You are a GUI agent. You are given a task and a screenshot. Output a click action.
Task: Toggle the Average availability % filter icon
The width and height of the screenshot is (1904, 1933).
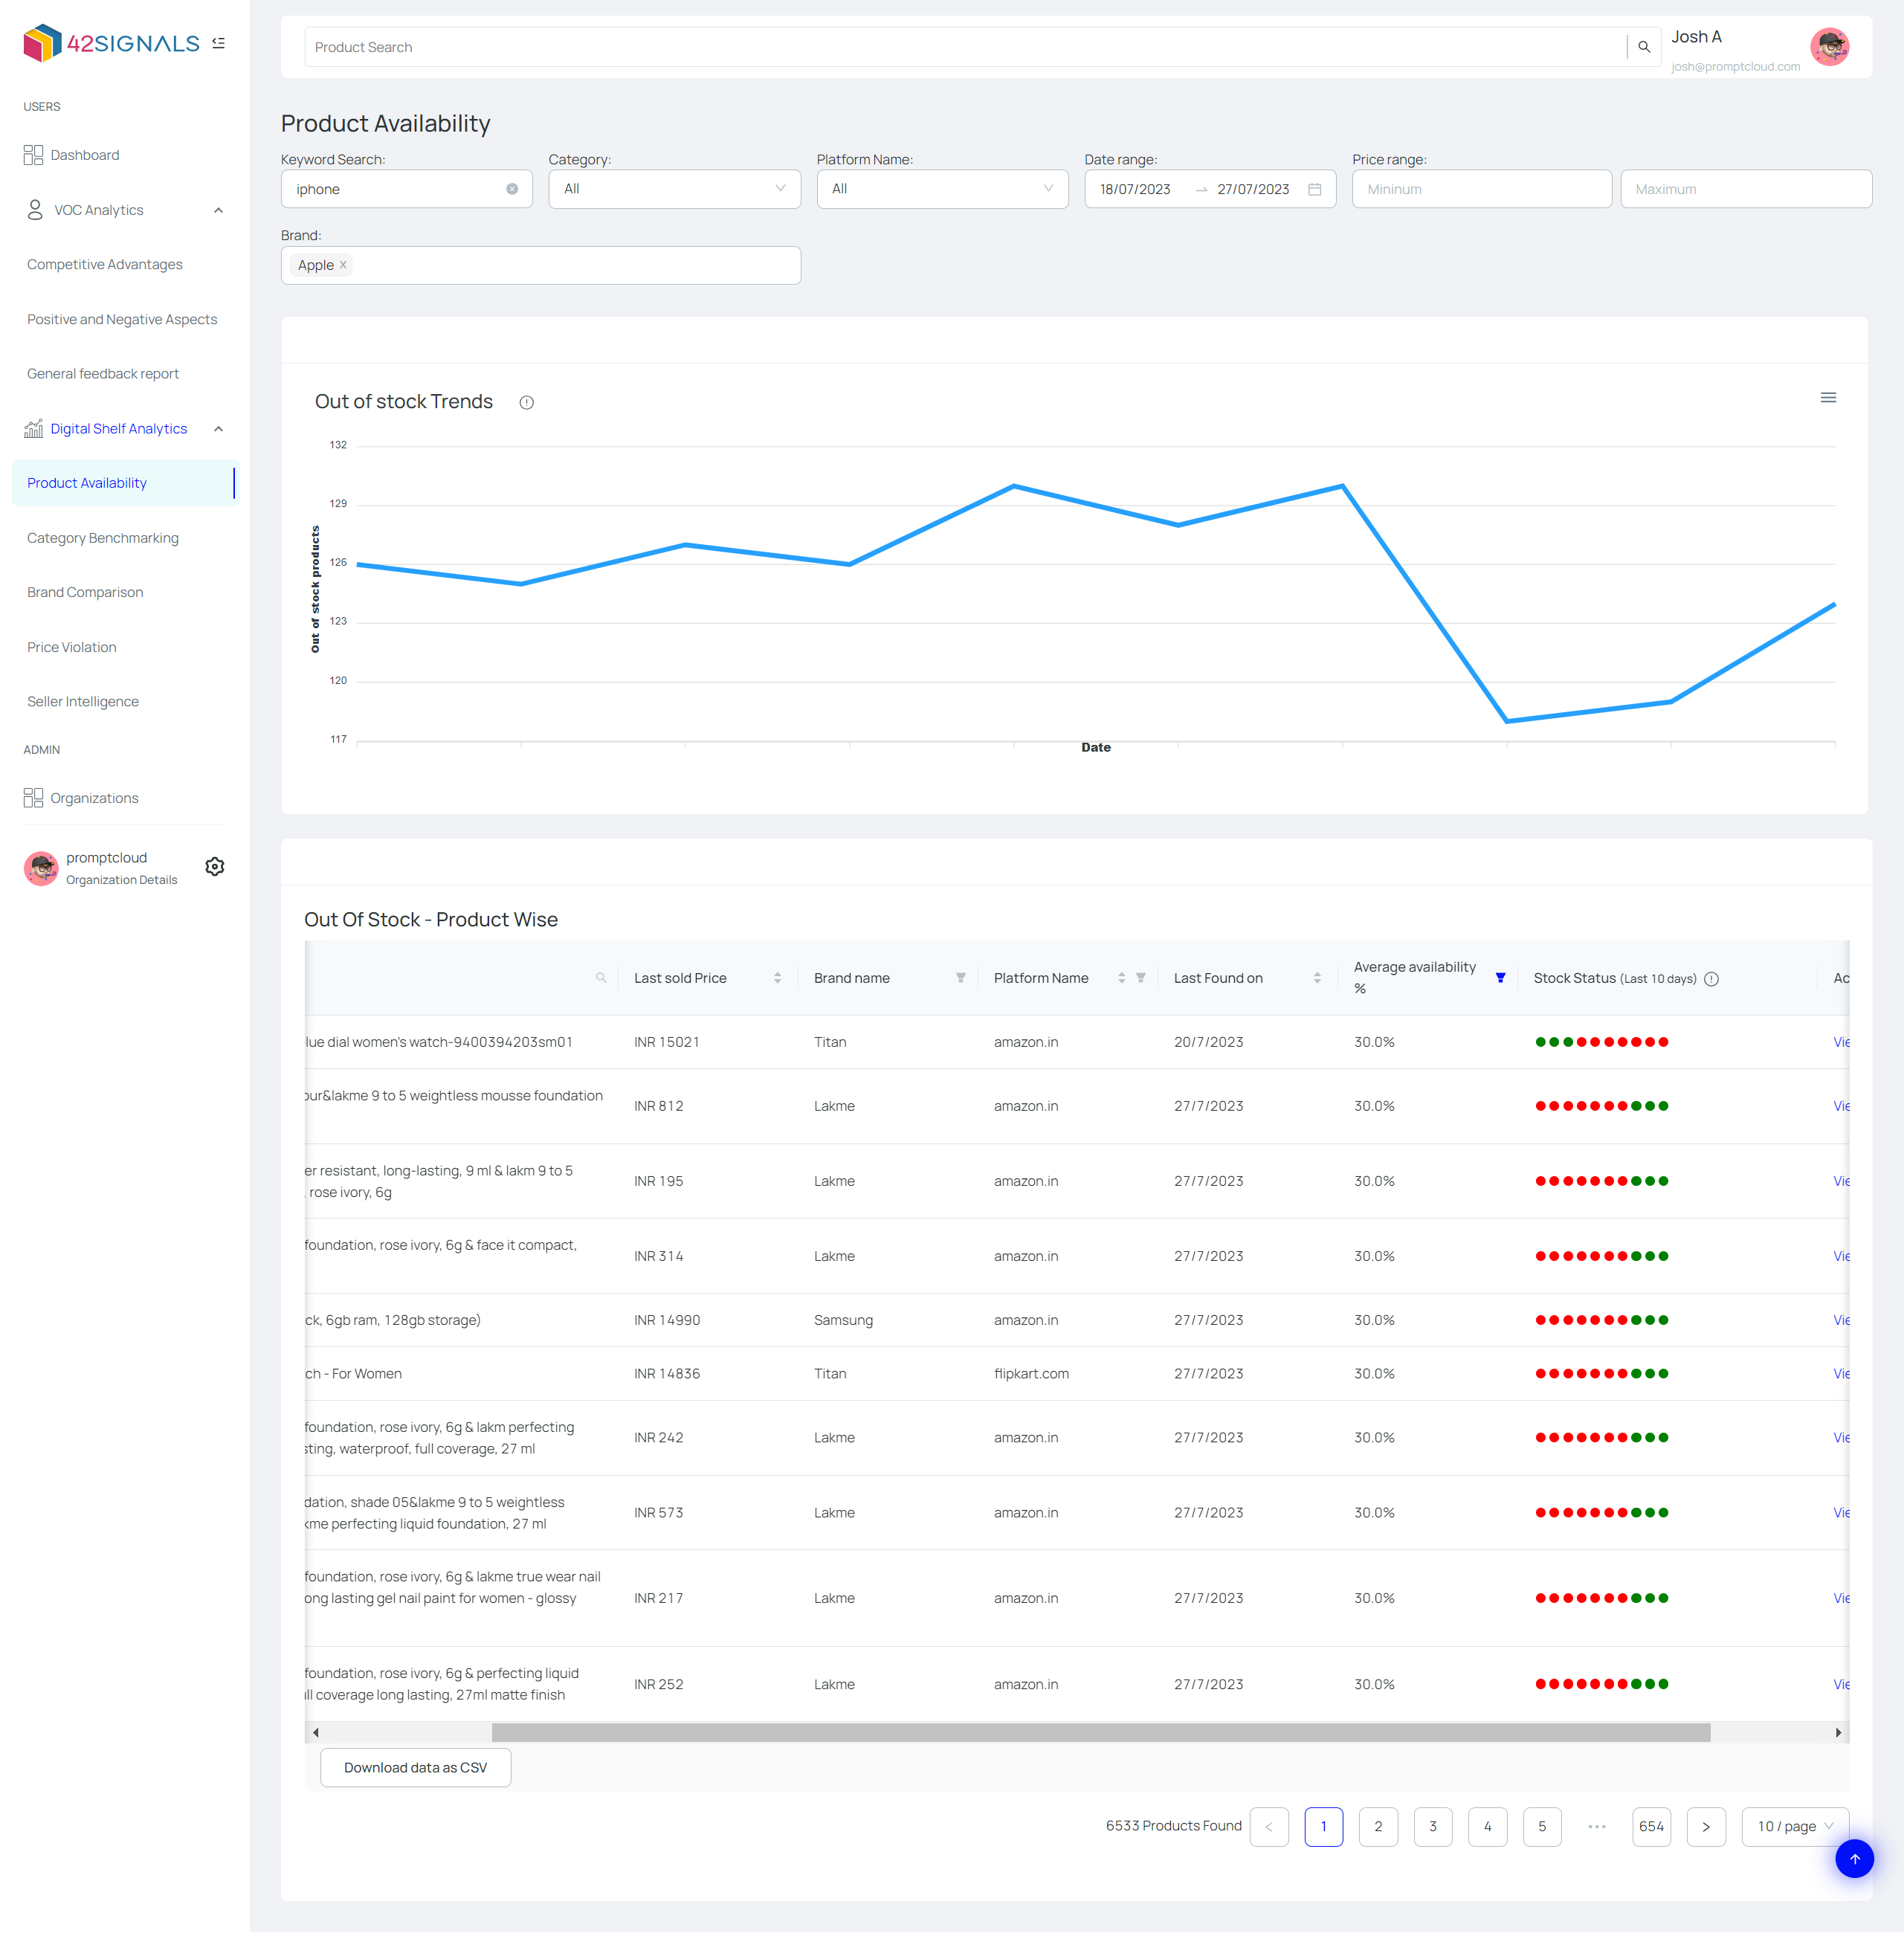(1500, 978)
